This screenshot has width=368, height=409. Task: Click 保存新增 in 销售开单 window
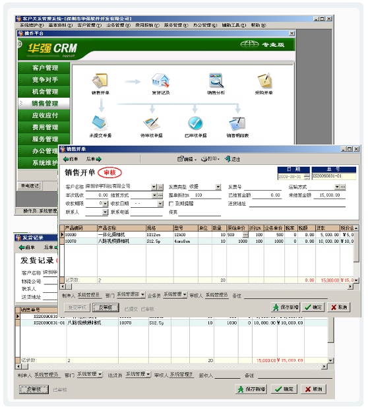click(x=286, y=307)
